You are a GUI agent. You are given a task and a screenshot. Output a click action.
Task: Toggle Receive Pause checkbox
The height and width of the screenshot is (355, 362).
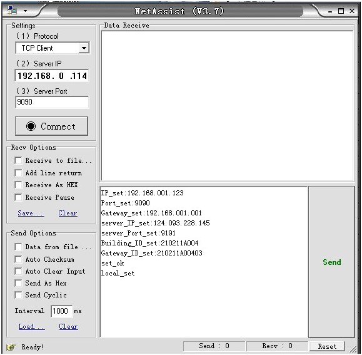18,197
